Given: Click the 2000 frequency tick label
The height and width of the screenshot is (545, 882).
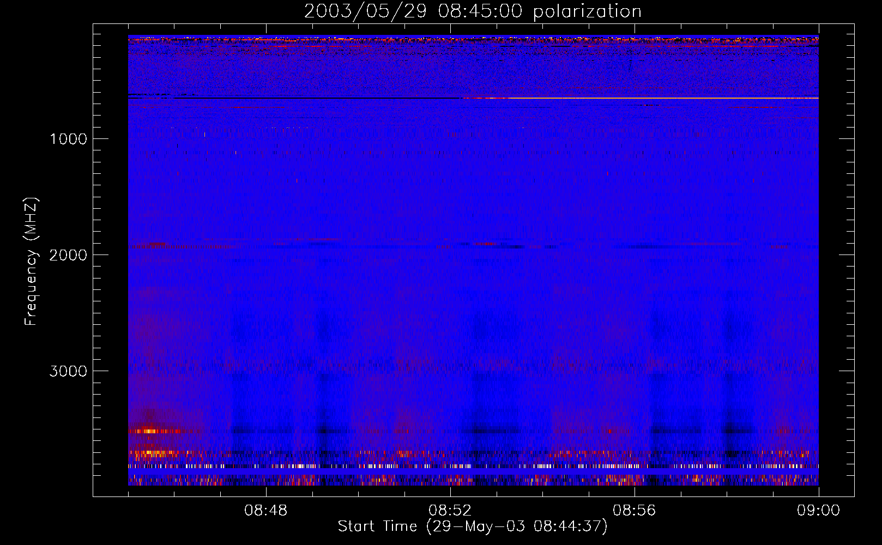Looking at the screenshot, I should pyautogui.click(x=68, y=255).
